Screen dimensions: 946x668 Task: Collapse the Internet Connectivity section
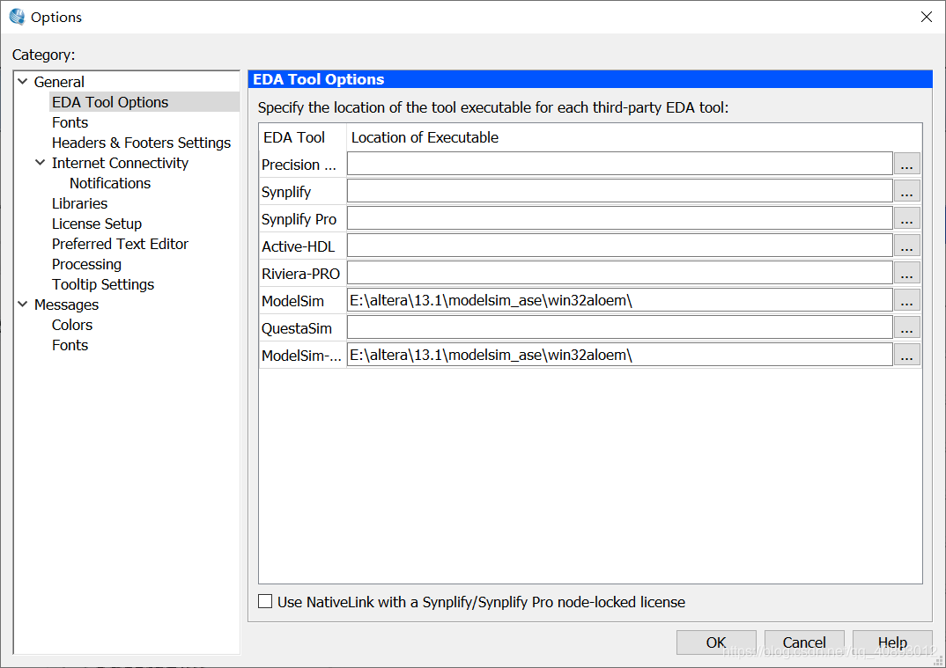pyautogui.click(x=40, y=163)
